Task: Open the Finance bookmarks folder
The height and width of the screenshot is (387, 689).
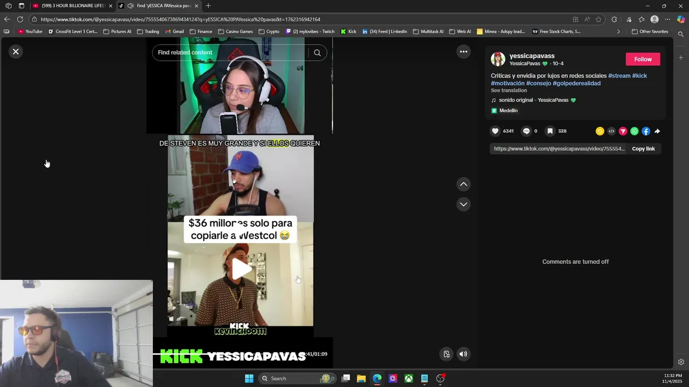Action: 201,32
